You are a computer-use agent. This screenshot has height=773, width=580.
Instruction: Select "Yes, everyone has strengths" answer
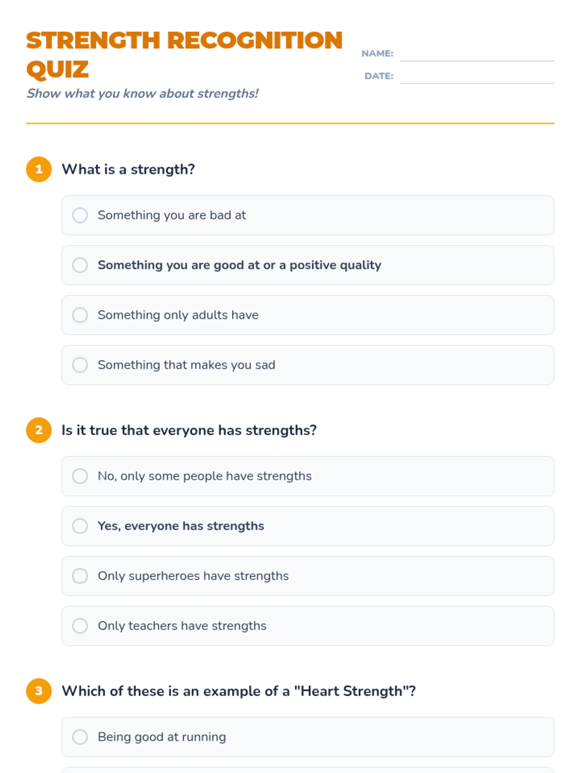coord(80,526)
